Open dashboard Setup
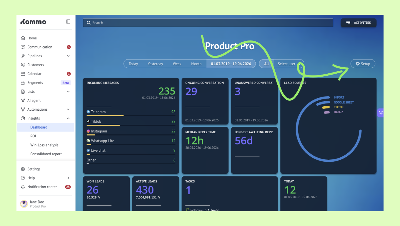The width and height of the screenshot is (400, 226). click(363, 64)
